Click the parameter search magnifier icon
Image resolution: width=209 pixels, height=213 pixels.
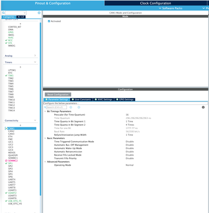(45, 107)
